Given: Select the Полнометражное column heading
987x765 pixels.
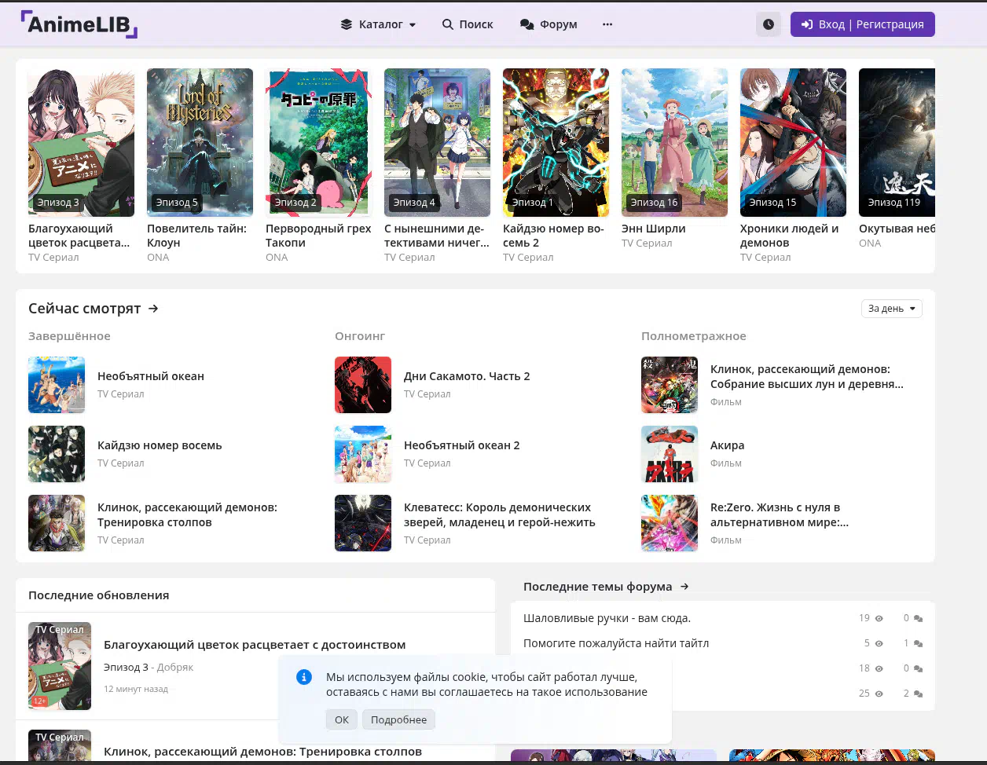Looking at the screenshot, I should pos(694,336).
